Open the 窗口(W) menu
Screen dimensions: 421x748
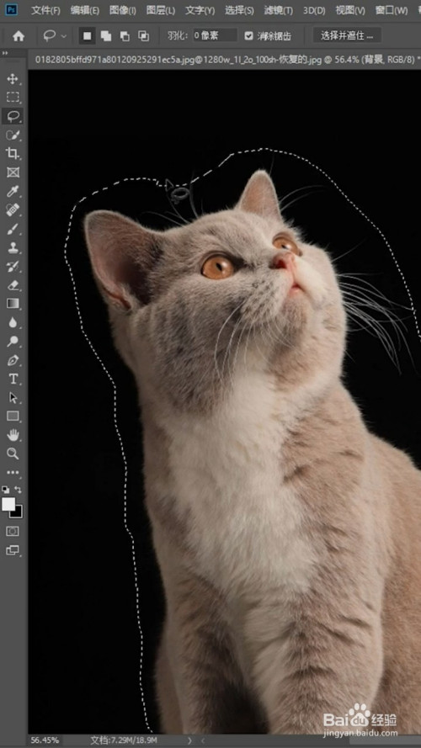tap(392, 10)
